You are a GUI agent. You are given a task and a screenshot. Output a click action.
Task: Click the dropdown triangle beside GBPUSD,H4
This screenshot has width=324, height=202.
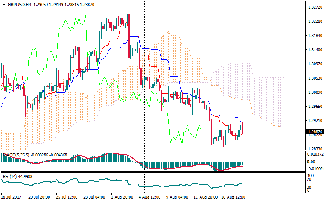[x=3, y=5]
